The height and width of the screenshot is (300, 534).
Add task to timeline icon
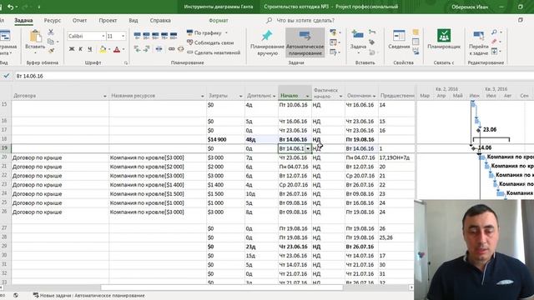pyautogui.click(x=416, y=52)
